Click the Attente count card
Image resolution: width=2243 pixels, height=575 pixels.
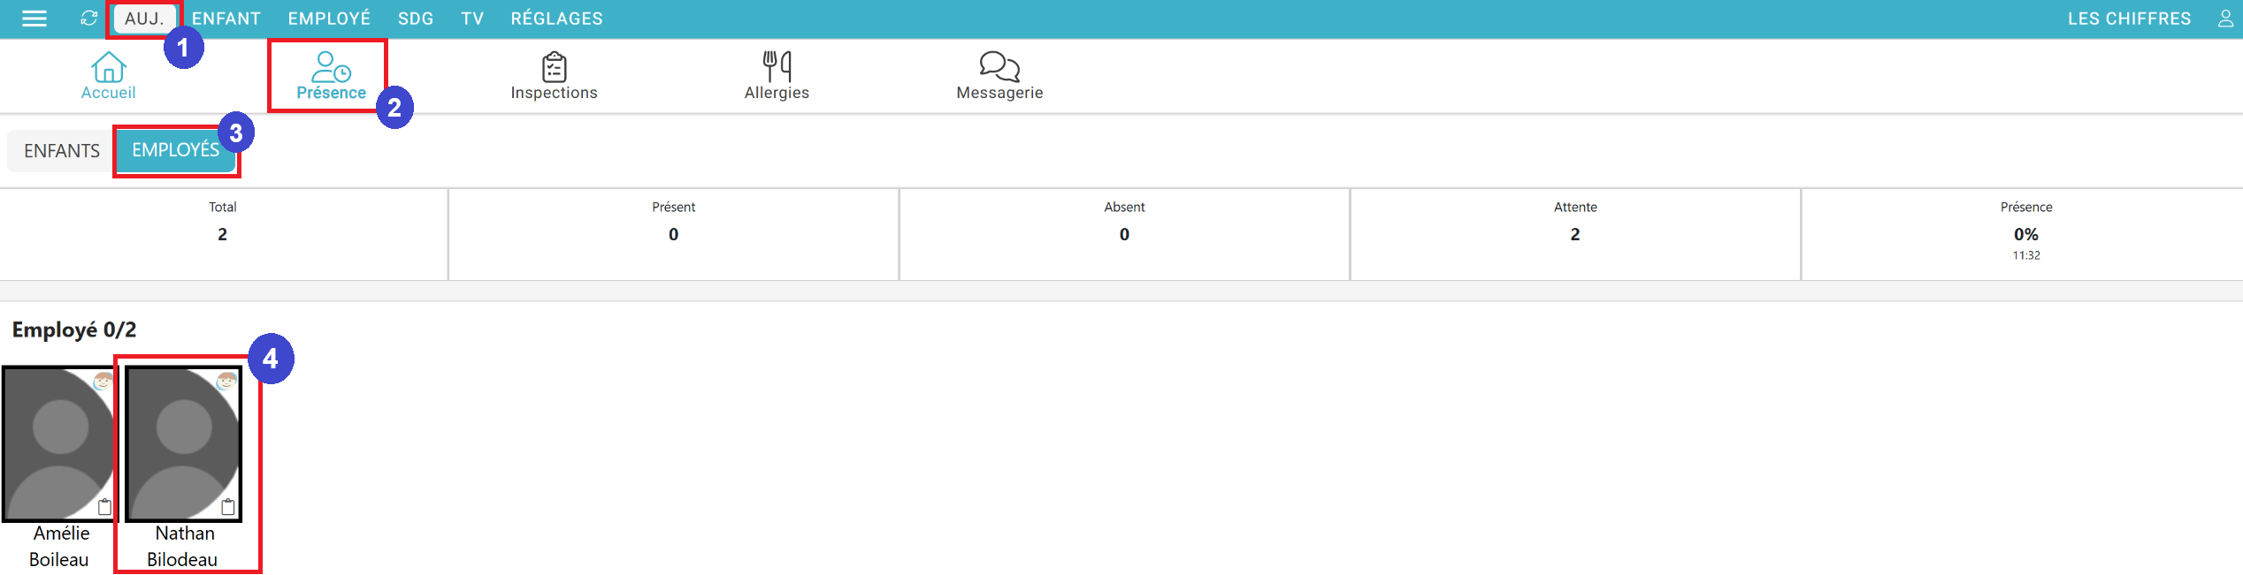click(x=1574, y=234)
